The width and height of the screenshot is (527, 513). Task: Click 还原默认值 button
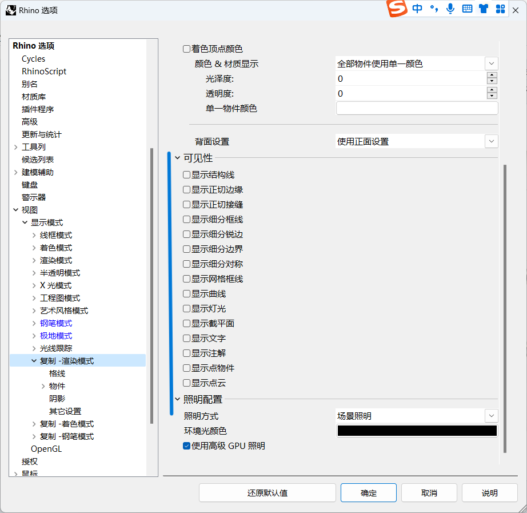click(x=268, y=493)
